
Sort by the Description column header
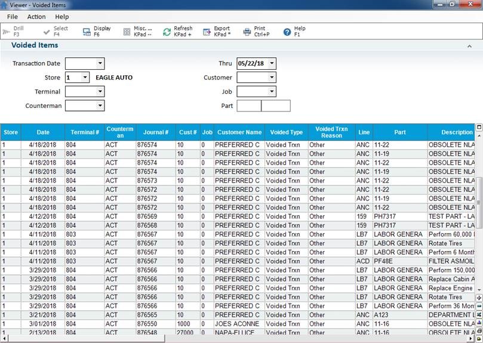pos(451,132)
